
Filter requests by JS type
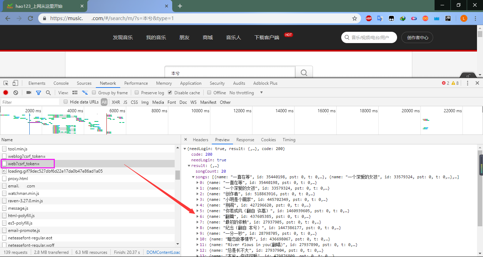(x=125, y=102)
